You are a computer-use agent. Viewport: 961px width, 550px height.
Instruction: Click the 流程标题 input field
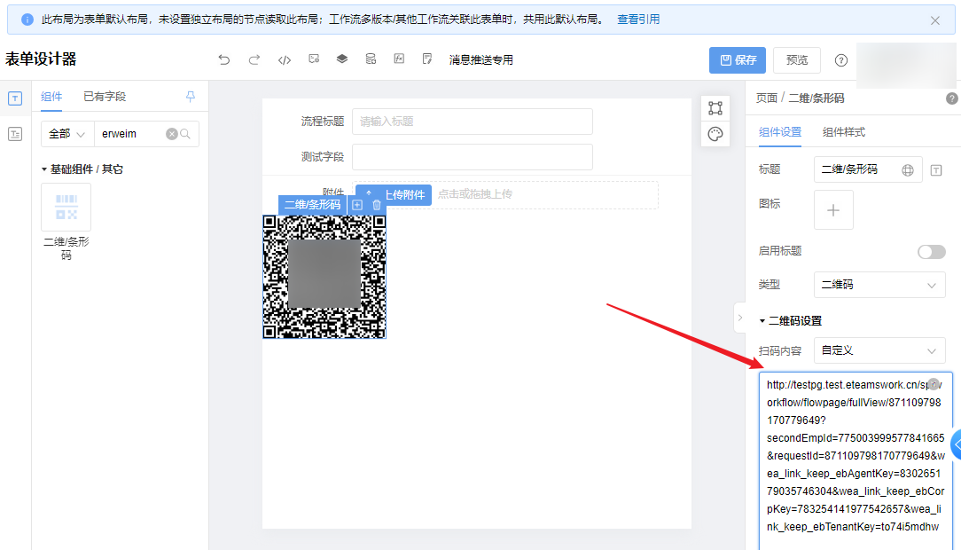(472, 122)
